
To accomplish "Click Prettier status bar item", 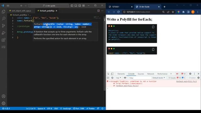I will [x=90, y=109].
